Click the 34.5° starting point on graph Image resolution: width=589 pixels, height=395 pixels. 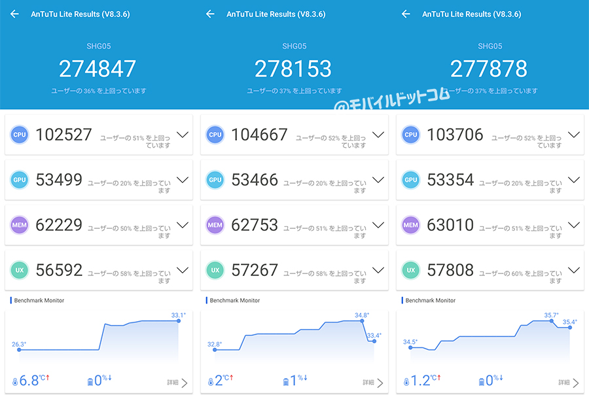click(x=410, y=348)
